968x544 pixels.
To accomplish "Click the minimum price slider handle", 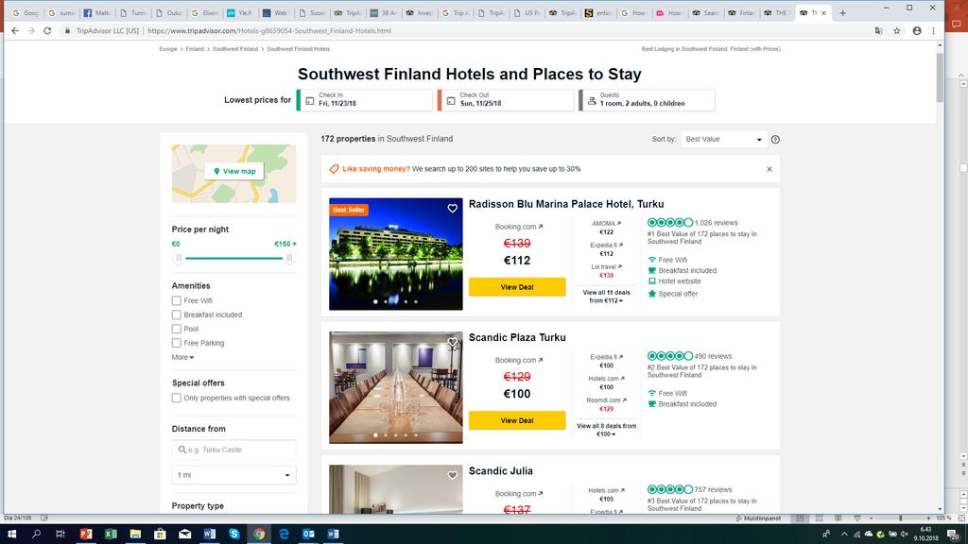I will click(x=179, y=258).
